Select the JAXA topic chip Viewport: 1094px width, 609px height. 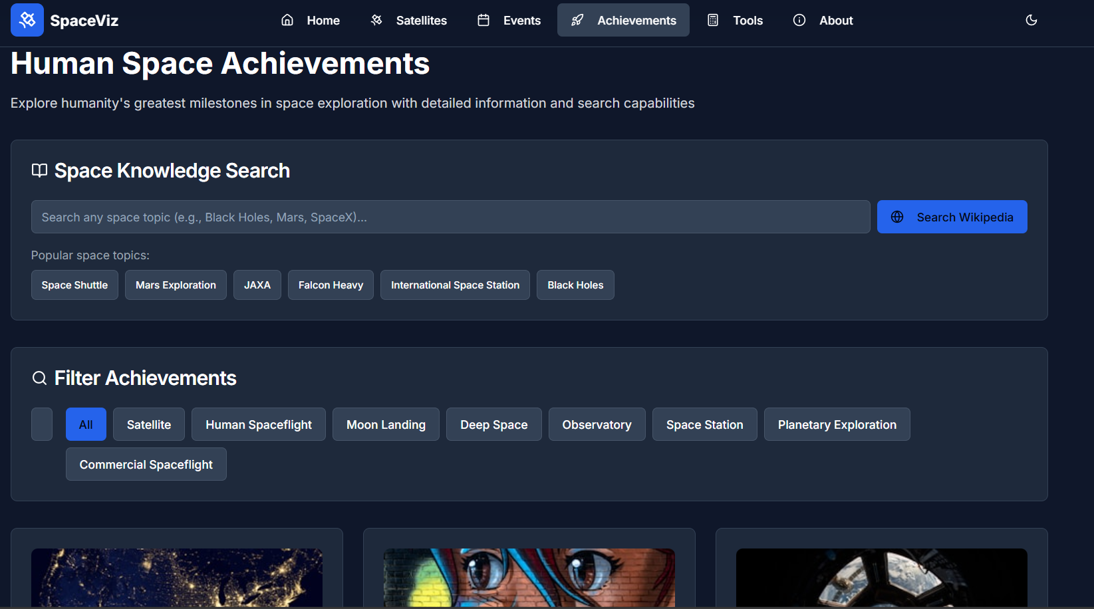pos(257,285)
